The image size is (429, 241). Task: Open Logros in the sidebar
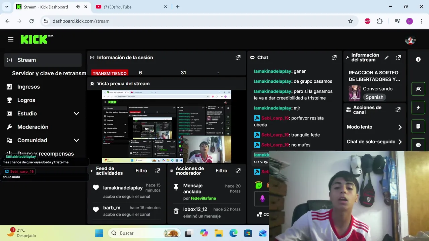pos(43,100)
